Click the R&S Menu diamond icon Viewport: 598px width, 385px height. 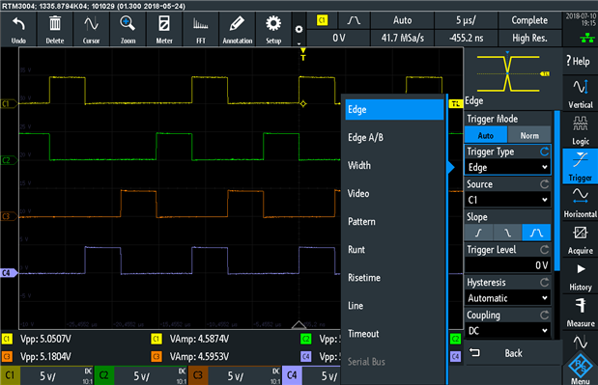pyautogui.click(x=580, y=368)
